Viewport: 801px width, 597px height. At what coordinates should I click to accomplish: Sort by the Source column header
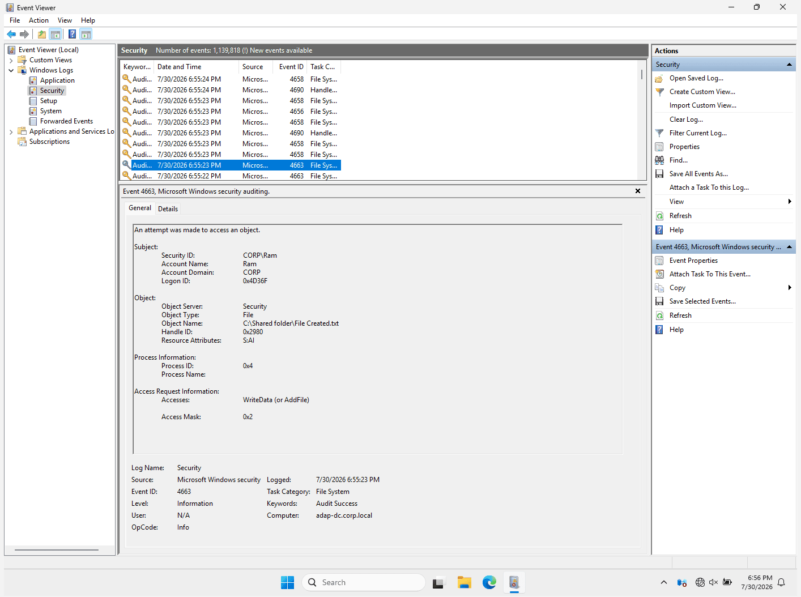tap(255, 67)
